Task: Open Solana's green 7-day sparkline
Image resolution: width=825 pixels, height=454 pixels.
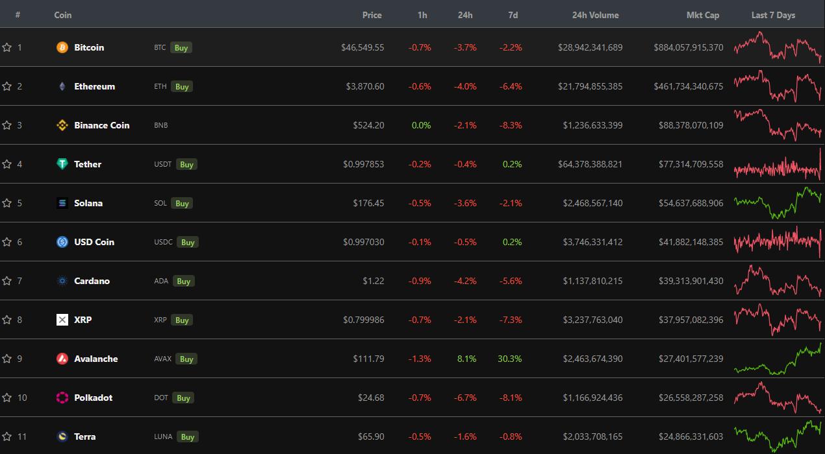Action: [x=778, y=203]
